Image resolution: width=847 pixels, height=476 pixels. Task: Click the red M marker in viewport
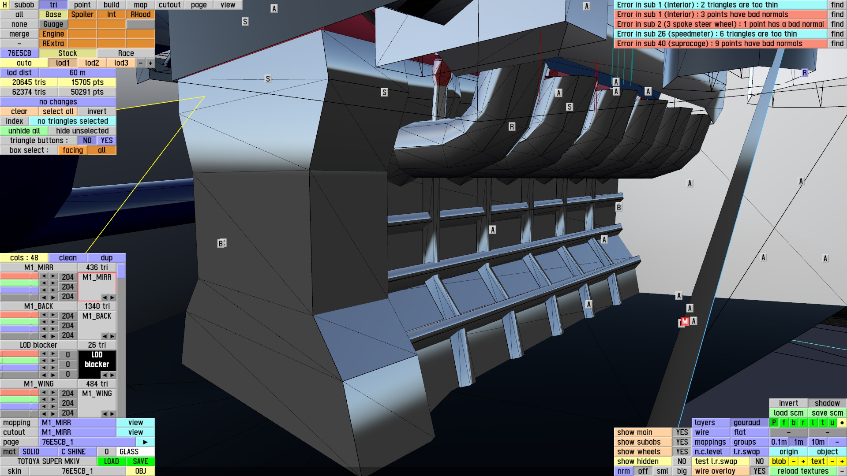pos(685,322)
